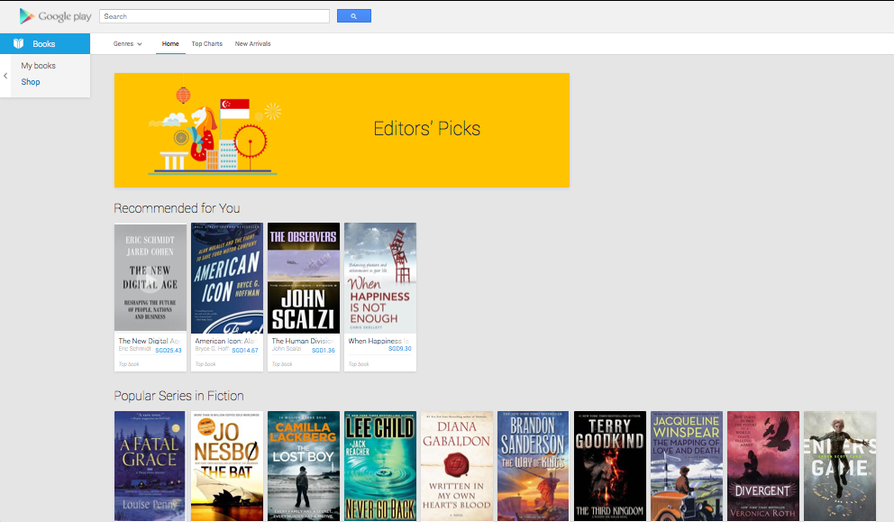
Task: Buy book at price SGD9.30
Action: coord(399,349)
